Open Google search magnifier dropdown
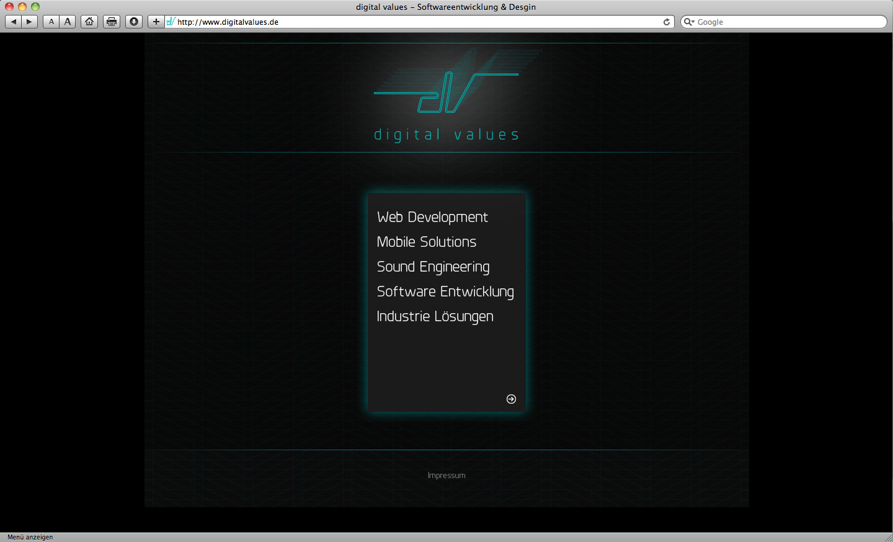Viewport: 893px width, 542px height. click(689, 22)
